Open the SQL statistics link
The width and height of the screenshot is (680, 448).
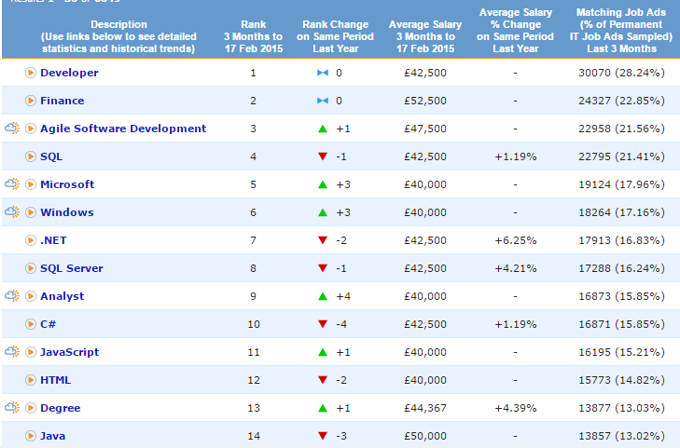pyautogui.click(x=51, y=156)
